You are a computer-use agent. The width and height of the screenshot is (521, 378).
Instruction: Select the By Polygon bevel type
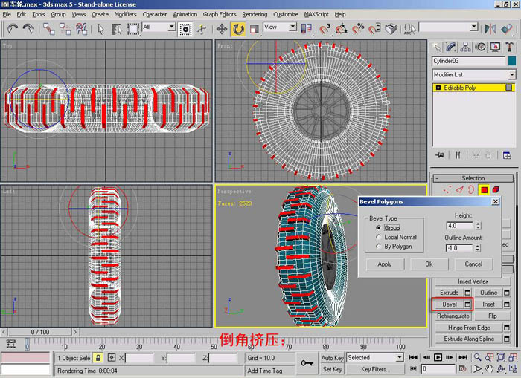[378, 247]
